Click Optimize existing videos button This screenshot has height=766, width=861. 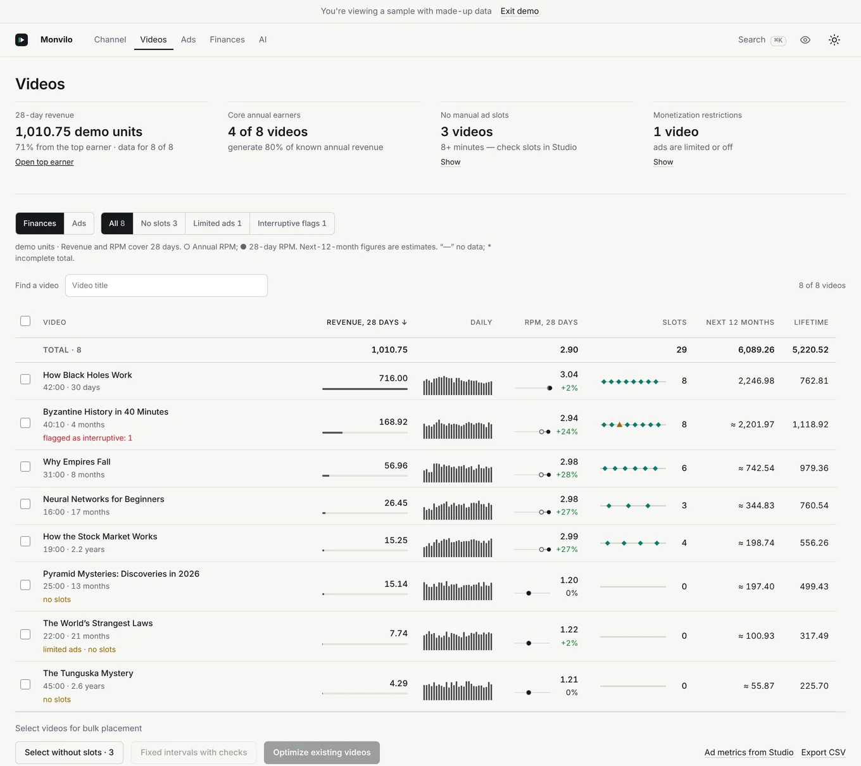[322, 753]
